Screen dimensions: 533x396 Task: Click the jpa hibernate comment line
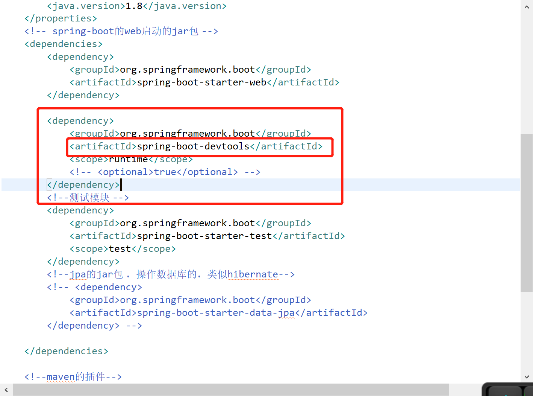coord(171,274)
